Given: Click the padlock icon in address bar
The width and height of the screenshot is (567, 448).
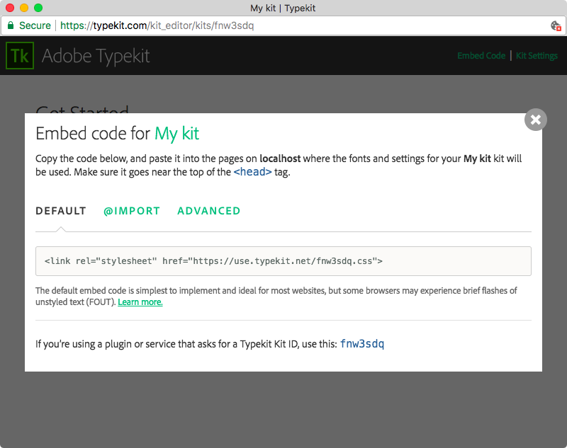Looking at the screenshot, I should click(x=11, y=25).
